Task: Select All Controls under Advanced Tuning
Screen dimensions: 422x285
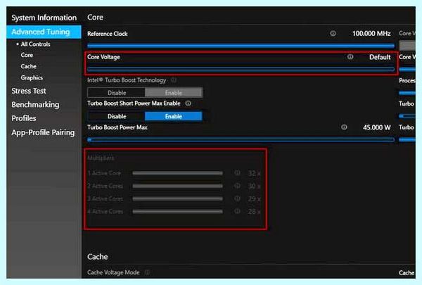Action: 35,44
